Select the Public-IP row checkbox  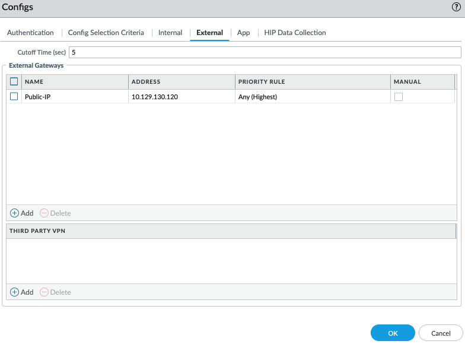point(14,96)
